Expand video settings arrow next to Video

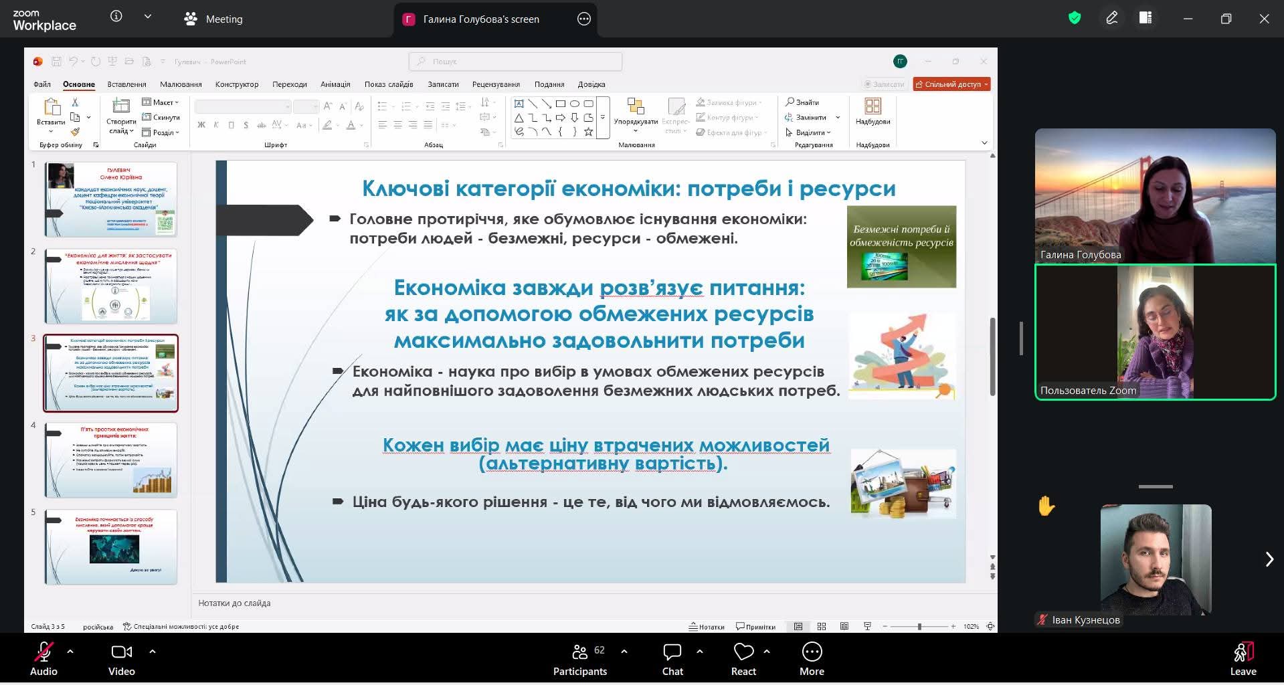coord(153,651)
